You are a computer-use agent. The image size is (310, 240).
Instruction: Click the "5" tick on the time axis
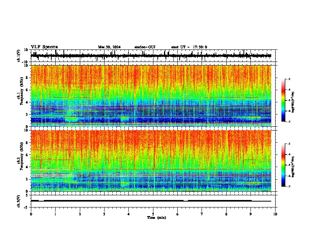coord(153,214)
